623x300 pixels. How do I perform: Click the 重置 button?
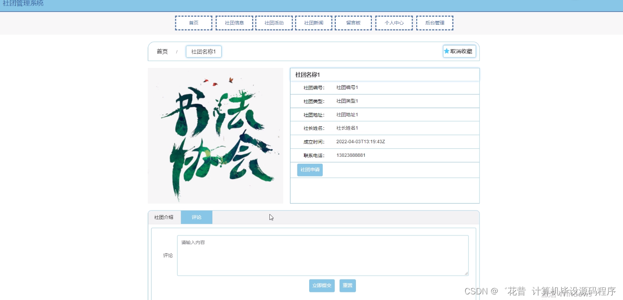point(348,285)
